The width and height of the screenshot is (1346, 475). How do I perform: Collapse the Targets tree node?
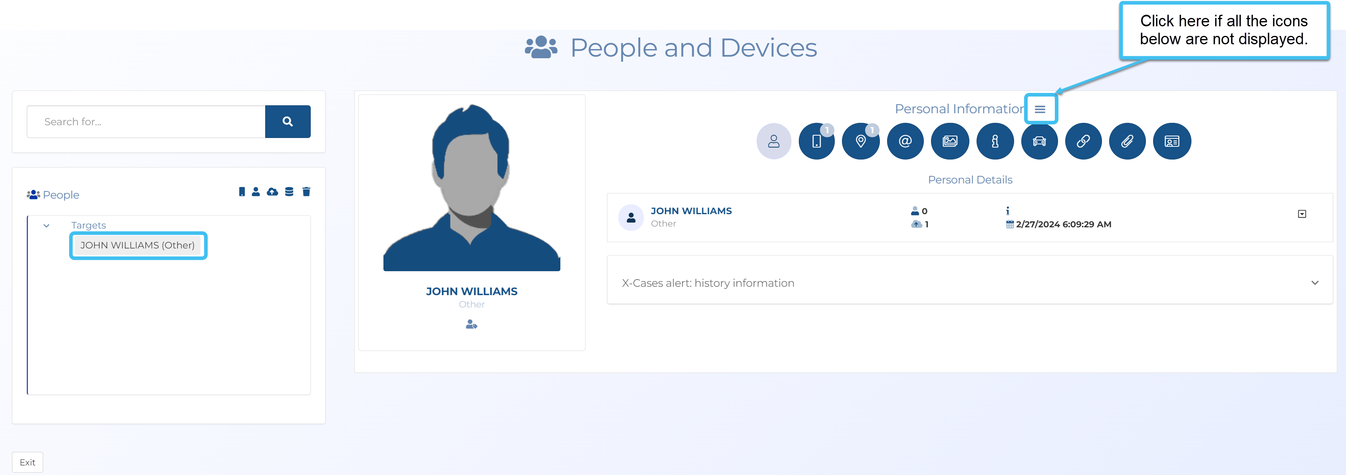[x=46, y=226]
